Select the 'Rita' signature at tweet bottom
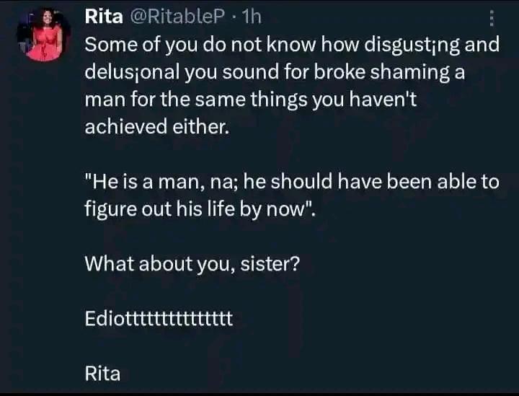 pyautogui.click(x=102, y=374)
